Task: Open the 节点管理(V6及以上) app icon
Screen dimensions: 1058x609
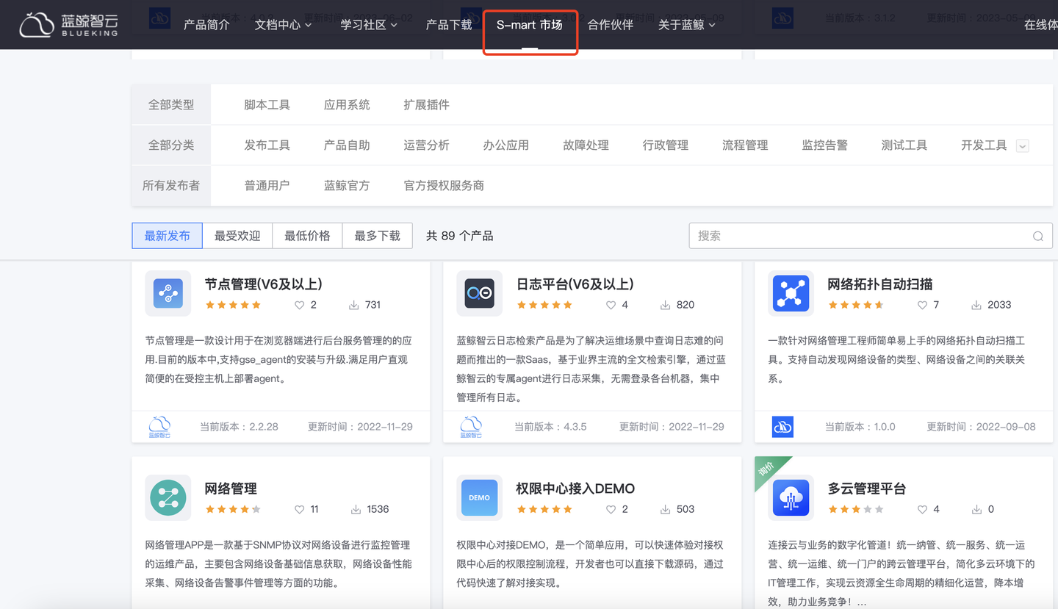Action: 168,293
